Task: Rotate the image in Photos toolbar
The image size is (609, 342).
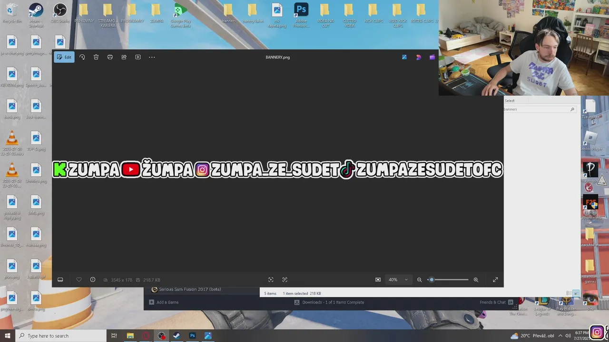Action: pos(82,57)
